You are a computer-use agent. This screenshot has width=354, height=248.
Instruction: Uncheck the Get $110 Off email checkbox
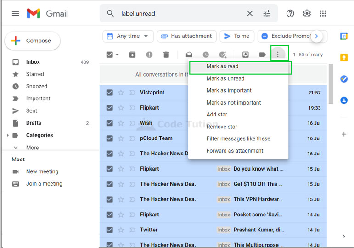point(109,184)
